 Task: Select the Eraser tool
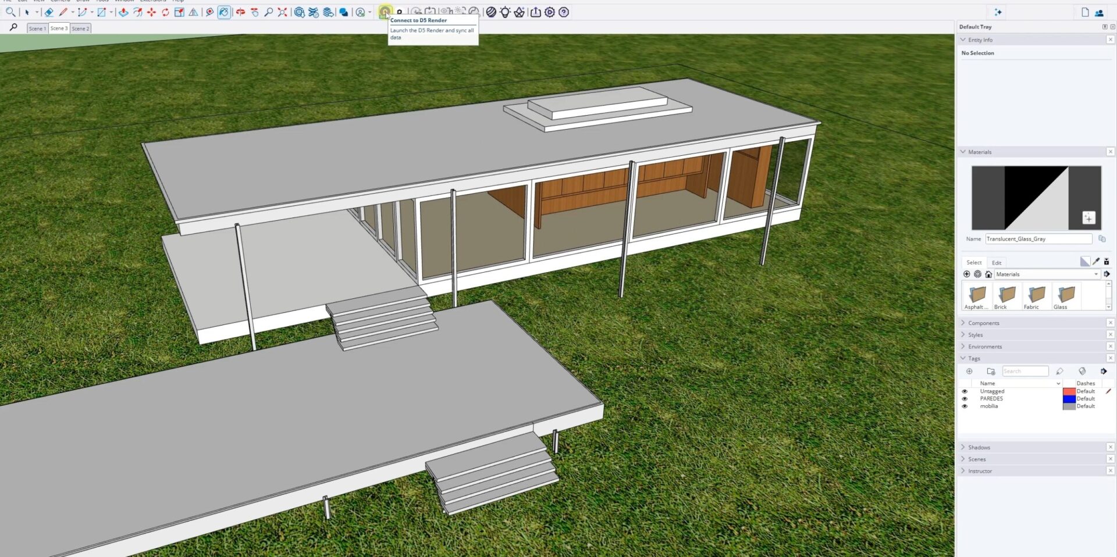click(x=49, y=12)
